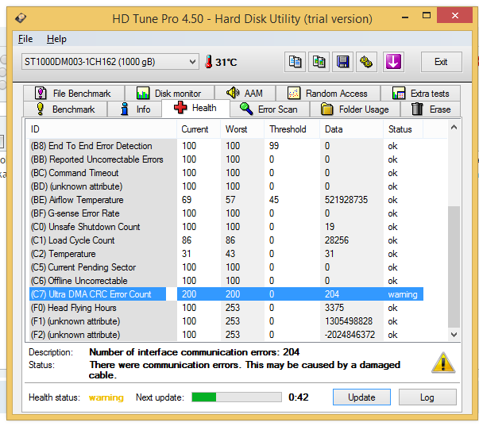Switch to the Info tab
Viewport: 479px width, 426px height.
[x=135, y=109]
